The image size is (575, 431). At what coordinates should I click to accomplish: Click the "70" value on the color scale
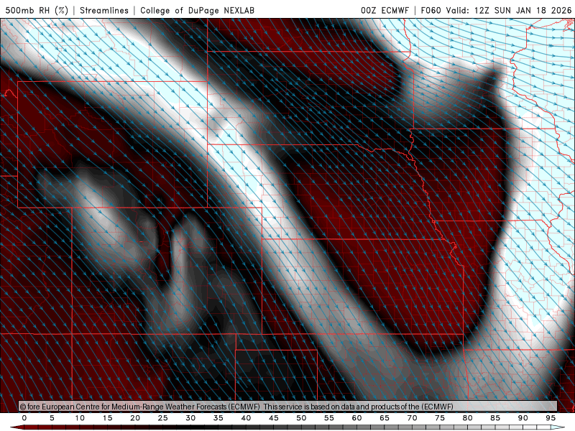coord(412,418)
